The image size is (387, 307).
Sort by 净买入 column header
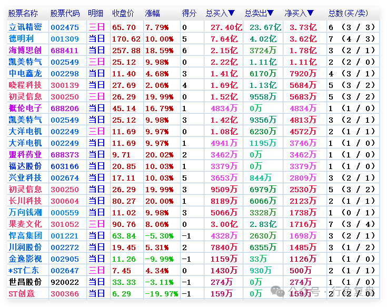[299, 13]
